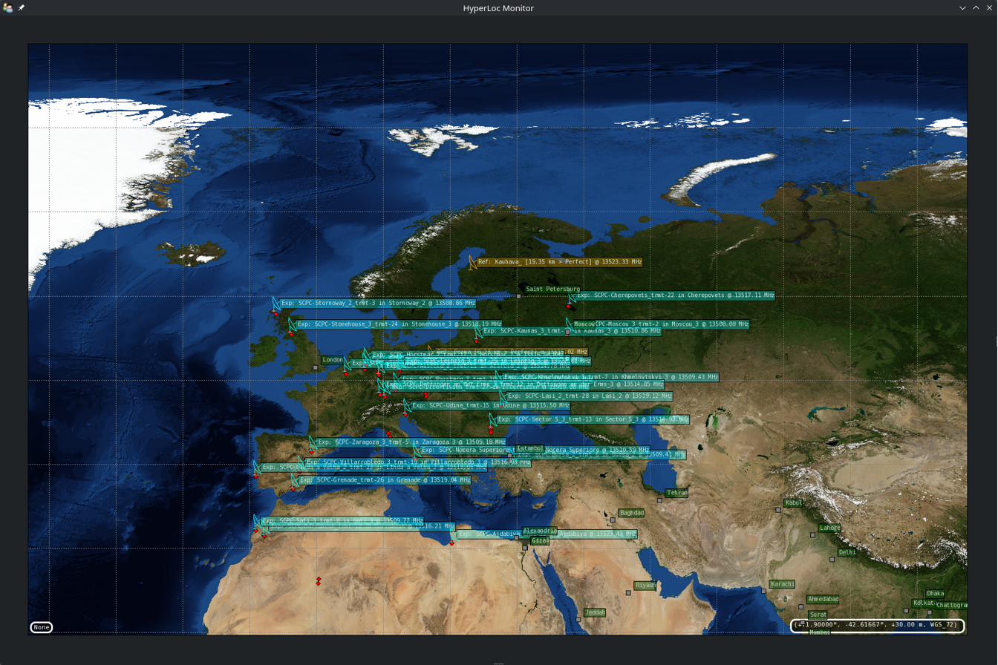Viewport: 998px width, 665px height.
Task: Click the London city square marker
Action: pos(316,367)
